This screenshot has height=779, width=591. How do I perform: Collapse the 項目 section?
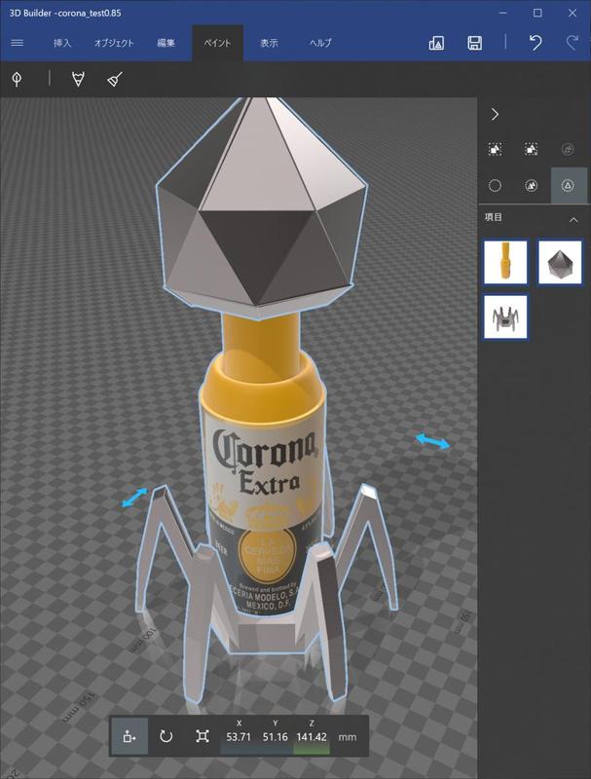tap(573, 220)
